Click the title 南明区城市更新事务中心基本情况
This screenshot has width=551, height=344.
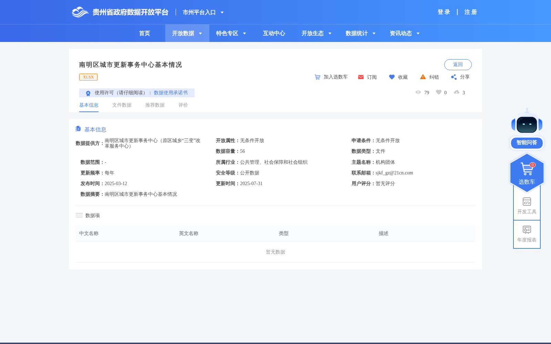coord(131,65)
